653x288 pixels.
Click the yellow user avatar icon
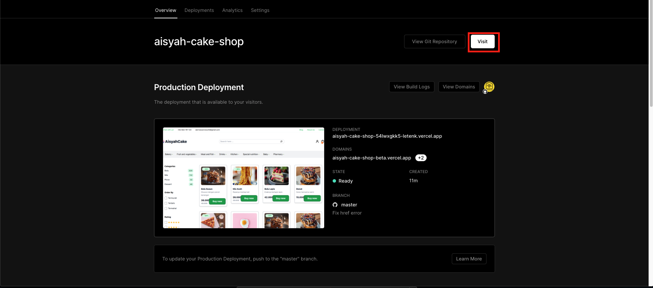(x=489, y=86)
